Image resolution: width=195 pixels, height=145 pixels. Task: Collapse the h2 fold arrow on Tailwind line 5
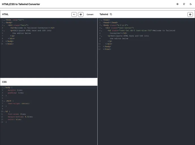[101, 31]
